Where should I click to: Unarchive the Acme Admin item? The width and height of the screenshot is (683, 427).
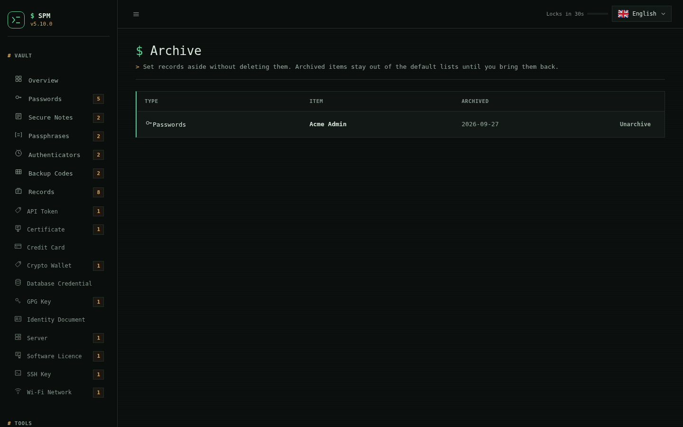click(x=635, y=124)
